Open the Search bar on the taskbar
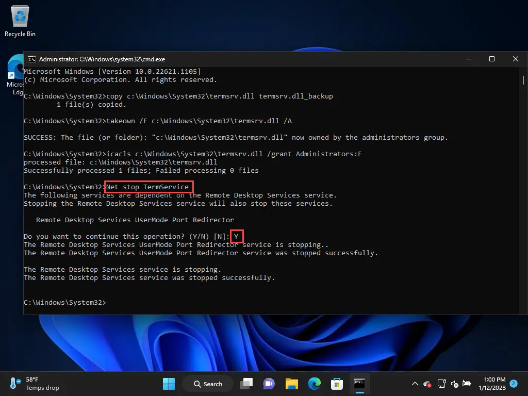528x396 pixels. 208,384
